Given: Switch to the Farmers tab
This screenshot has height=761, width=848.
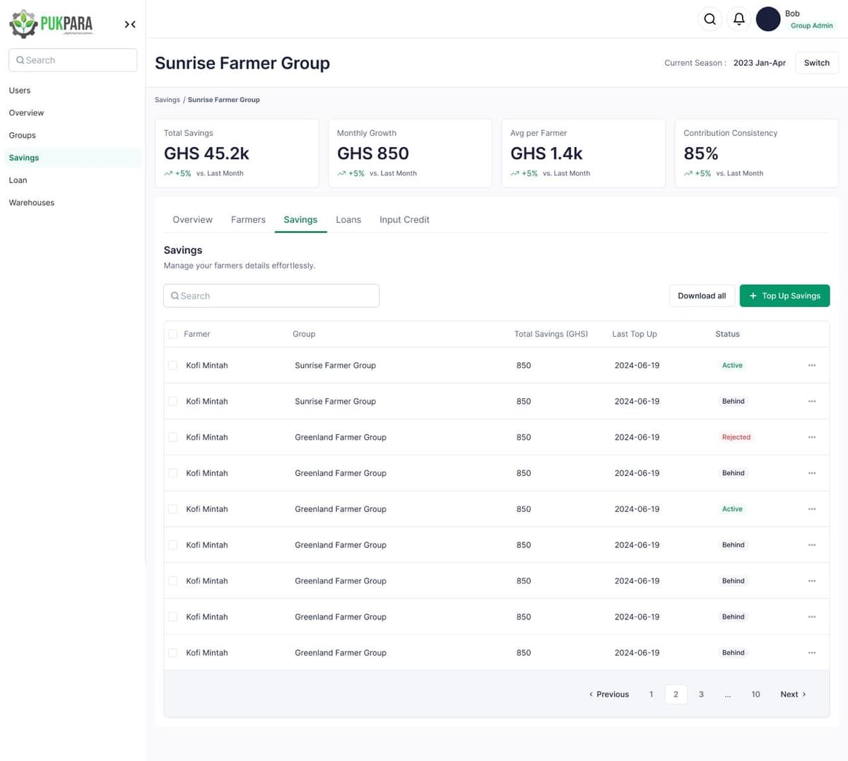Looking at the screenshot, I should pos(248,220).
